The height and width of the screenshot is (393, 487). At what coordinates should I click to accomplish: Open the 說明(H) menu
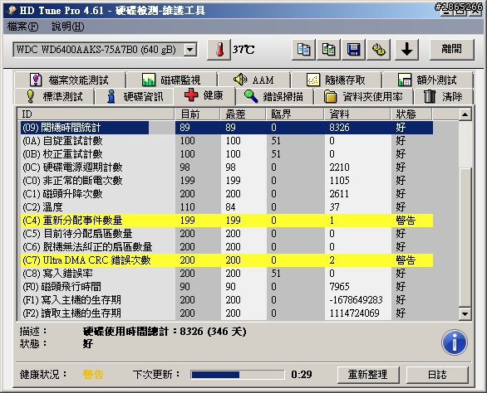67,27
